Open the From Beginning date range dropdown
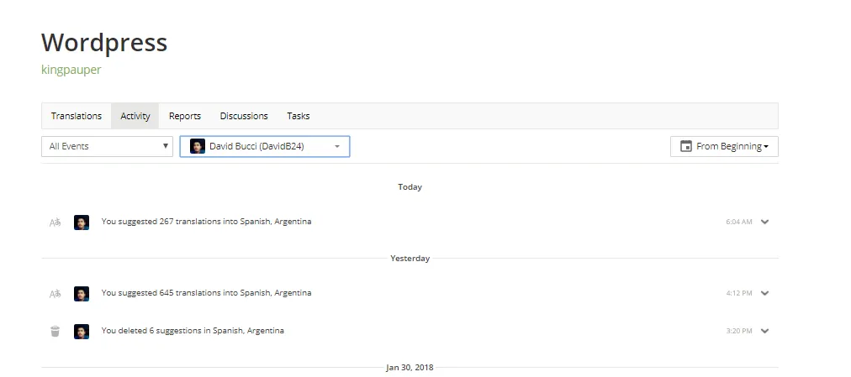Image resolution: width=851 pixels, height=377 pixels. pyautogui.click(x=724, y=146)
